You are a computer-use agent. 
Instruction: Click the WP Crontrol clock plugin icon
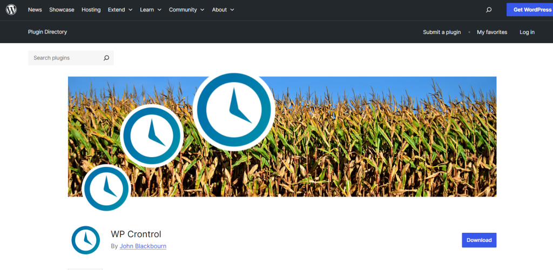pyautogui.click(x=86, y=240)
